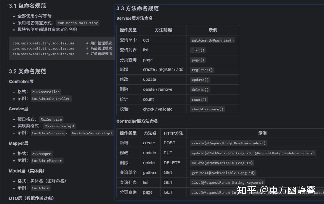Screen dimensions: 324x204
Task: Click the code tag "XxxService"
Action: [x=51, y=119]
